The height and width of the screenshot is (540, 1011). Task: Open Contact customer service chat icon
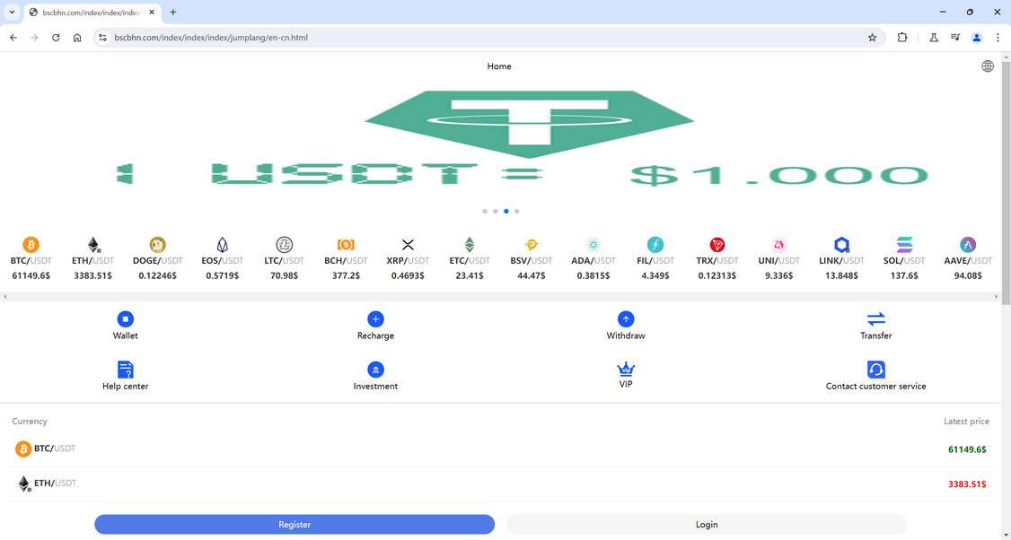click(x=875, y=369)
